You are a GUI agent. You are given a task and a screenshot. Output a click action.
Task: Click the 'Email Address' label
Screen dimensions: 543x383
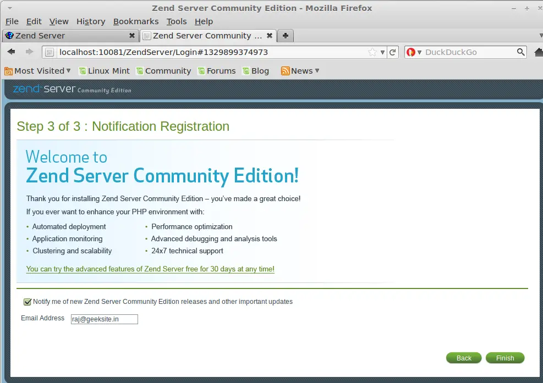point(42,318)
